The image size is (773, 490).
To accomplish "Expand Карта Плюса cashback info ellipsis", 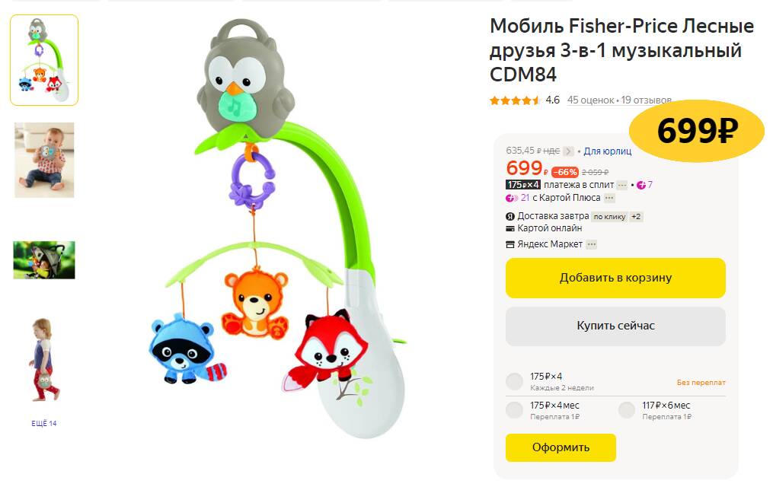I will 609,198.
